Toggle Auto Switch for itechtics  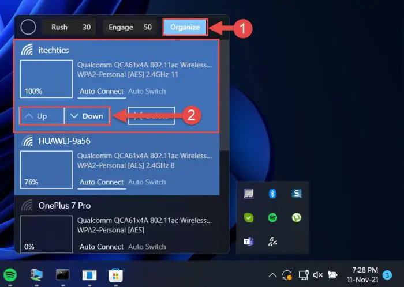click(x=147, y=91)
